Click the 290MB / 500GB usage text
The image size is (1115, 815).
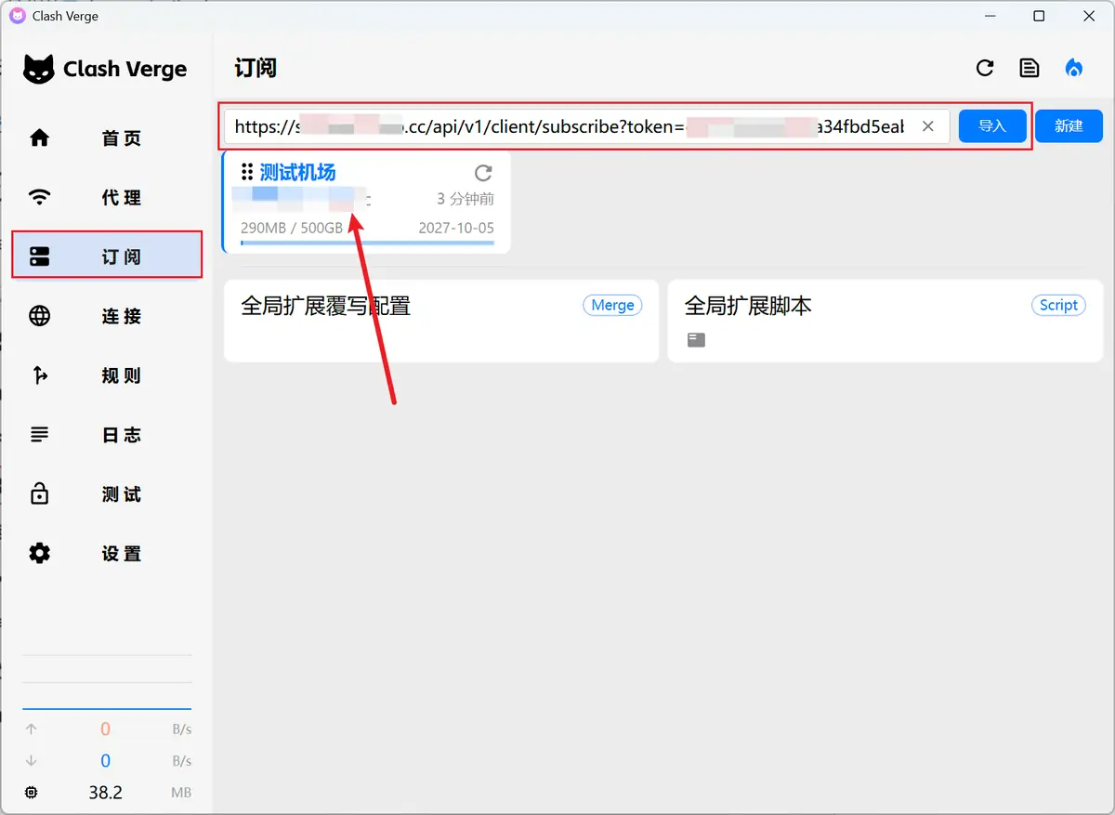[x=292, y=228]
